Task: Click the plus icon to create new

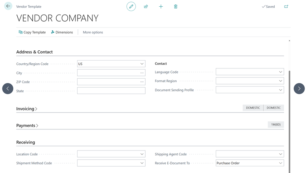Action: [161, 7]
